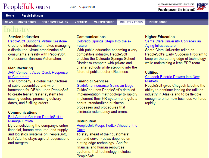Screen dimensions: 209x158
Task: Select the INDUSTRY FOCUS tab
Action: pyautogui.click(x=131, y=22)
